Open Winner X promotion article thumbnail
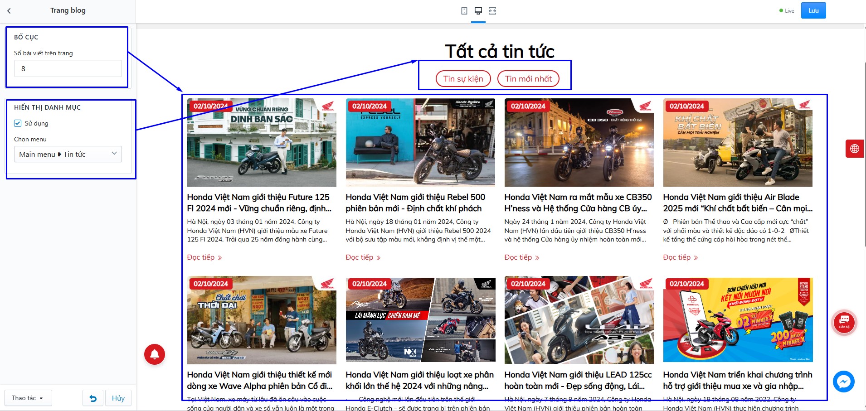Screen dimensions: 866x411 click(738, 320)
